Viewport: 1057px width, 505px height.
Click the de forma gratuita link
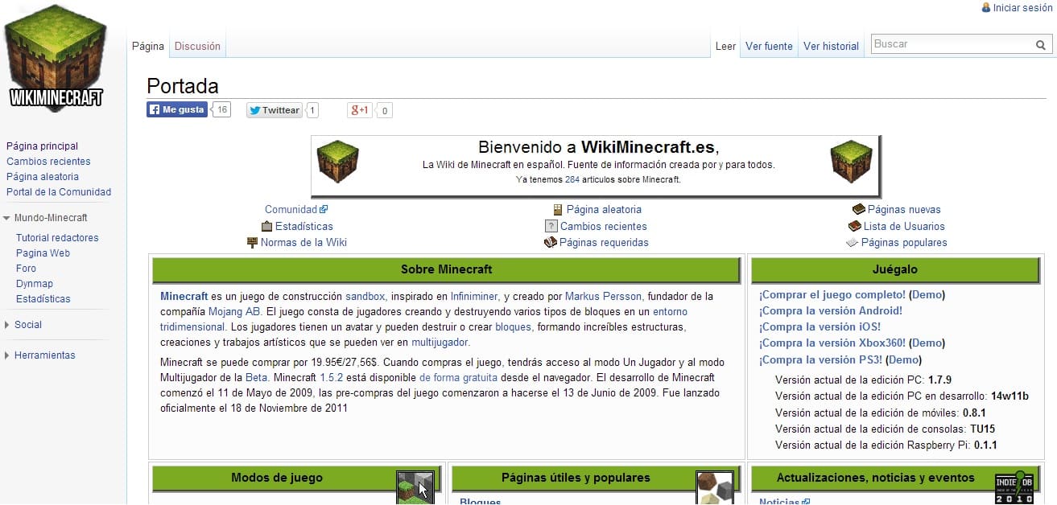458,378
